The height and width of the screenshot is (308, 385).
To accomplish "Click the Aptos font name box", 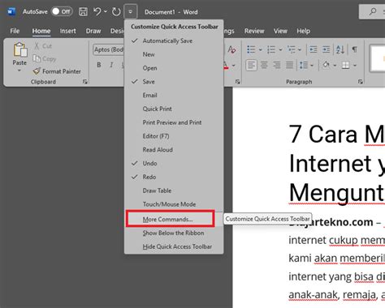I will point(109,49).
